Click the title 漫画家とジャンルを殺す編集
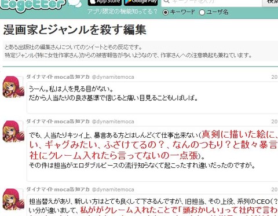This screenshot has height=216, width=278. (x=75, y=30)
